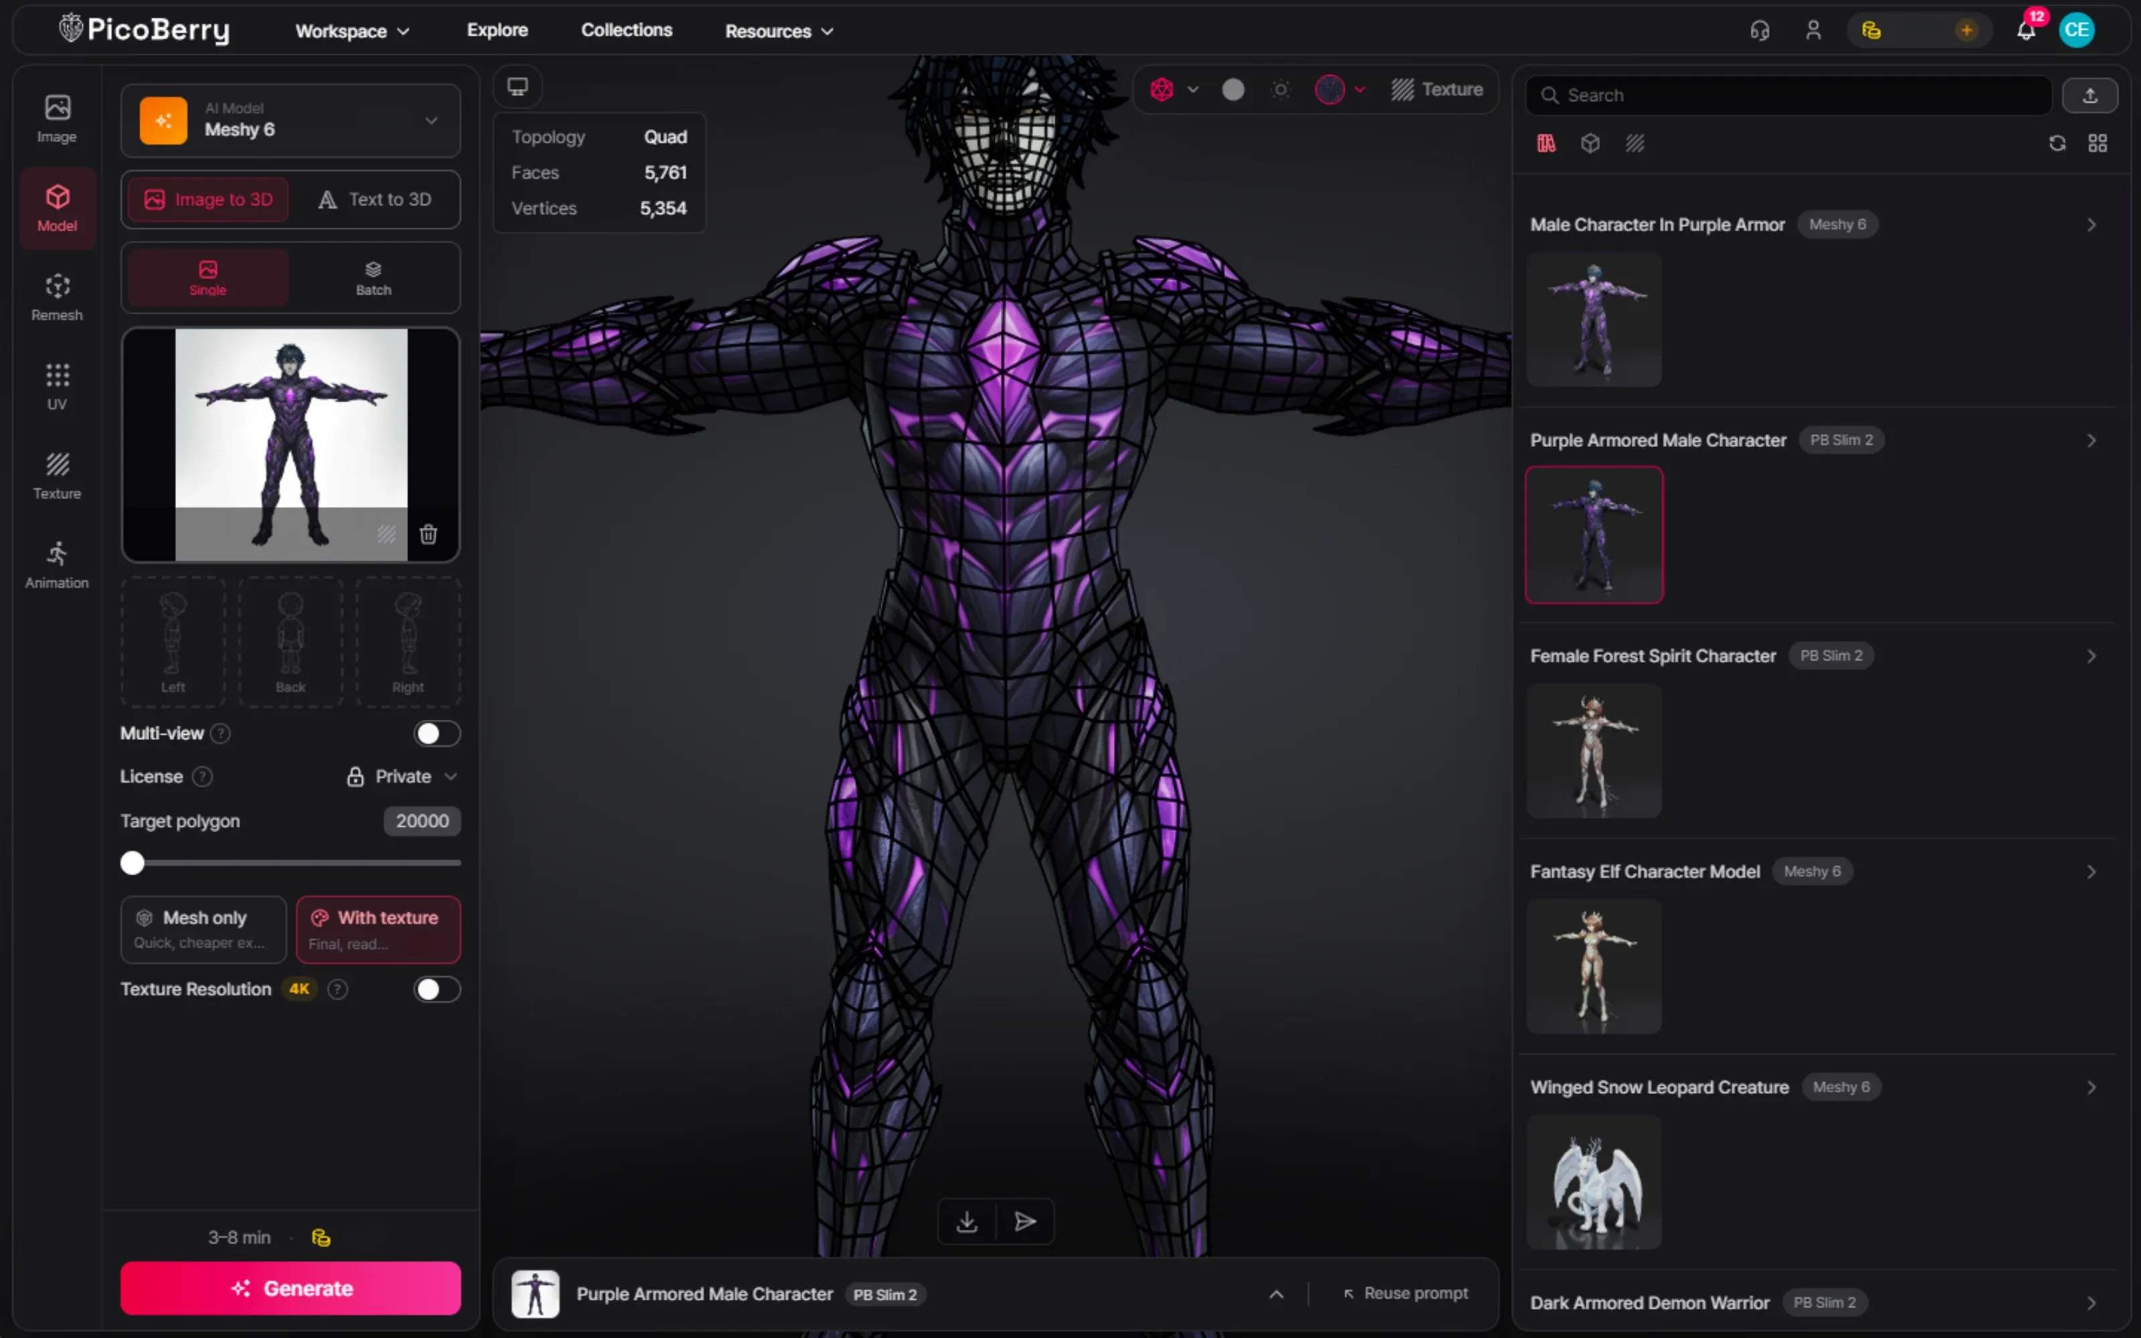Image resolution: width=2141 pixels, height=1338 pixels.
Task: Toggle Texture Resolution 4K switch
Action: [x=437, y=989]
